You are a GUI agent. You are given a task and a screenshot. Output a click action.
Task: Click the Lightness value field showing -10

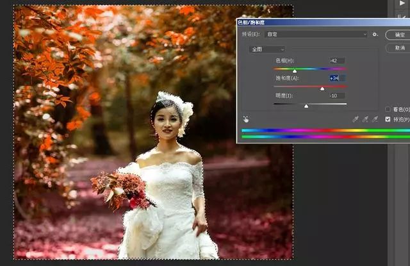tap(337, 96)
